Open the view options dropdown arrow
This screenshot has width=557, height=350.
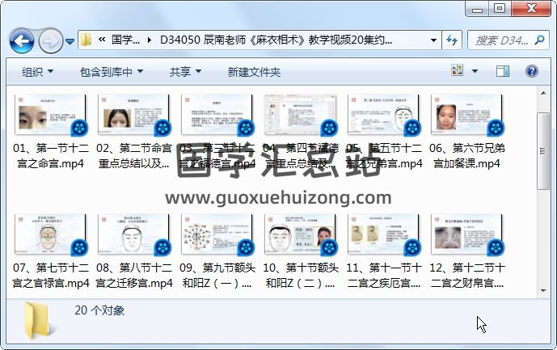tap(474, 72)
